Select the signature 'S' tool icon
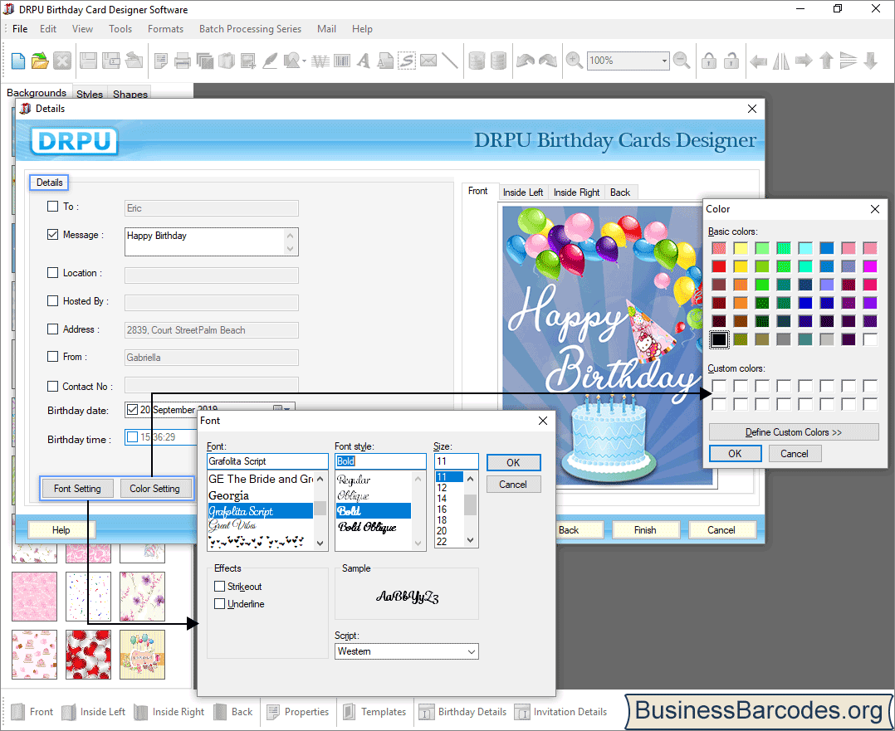895x731 pixels. point(407,61)
